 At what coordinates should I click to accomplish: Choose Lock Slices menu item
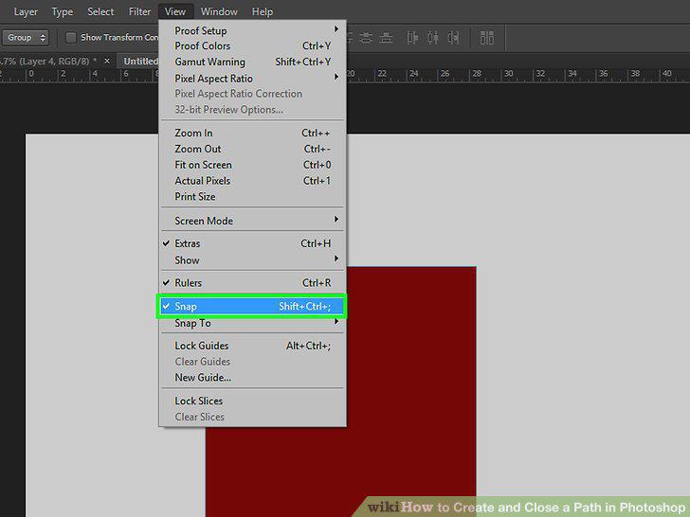tap(252, 401)
